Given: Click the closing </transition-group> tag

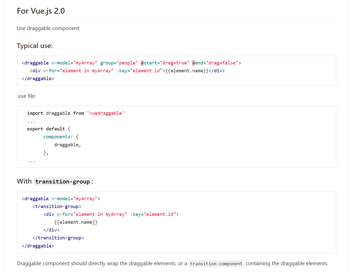Looking at the screenshot, I should pyautogui.click(x=58, y=238).
